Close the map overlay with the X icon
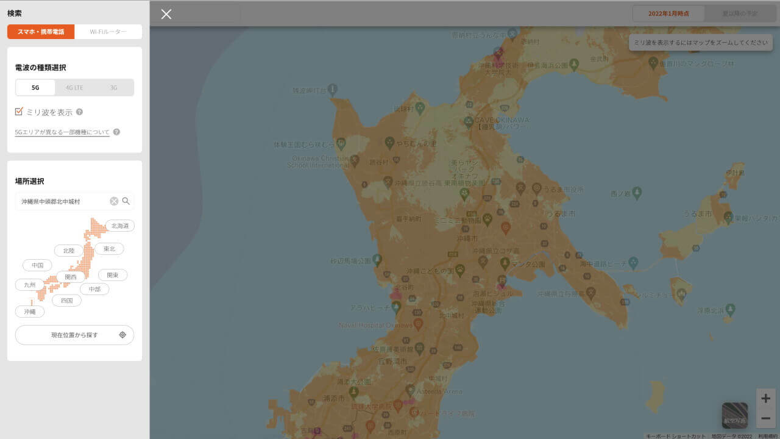This screenshot has width=780, height=439. [x=166, y=14]
